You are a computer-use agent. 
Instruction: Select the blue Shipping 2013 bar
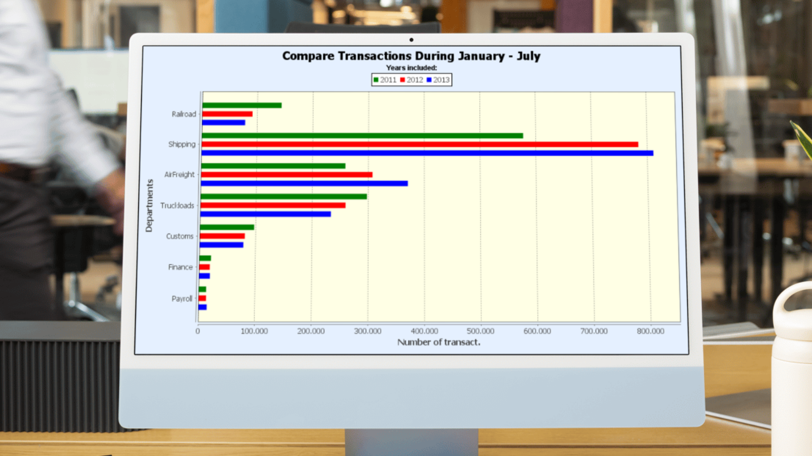pyautogui.click(x=427, y=153)
